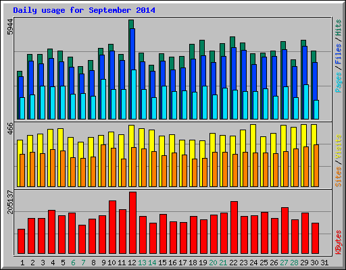
Task: Click the "Files" legend label
Action: pyautogui.click(x=339, y=53)
